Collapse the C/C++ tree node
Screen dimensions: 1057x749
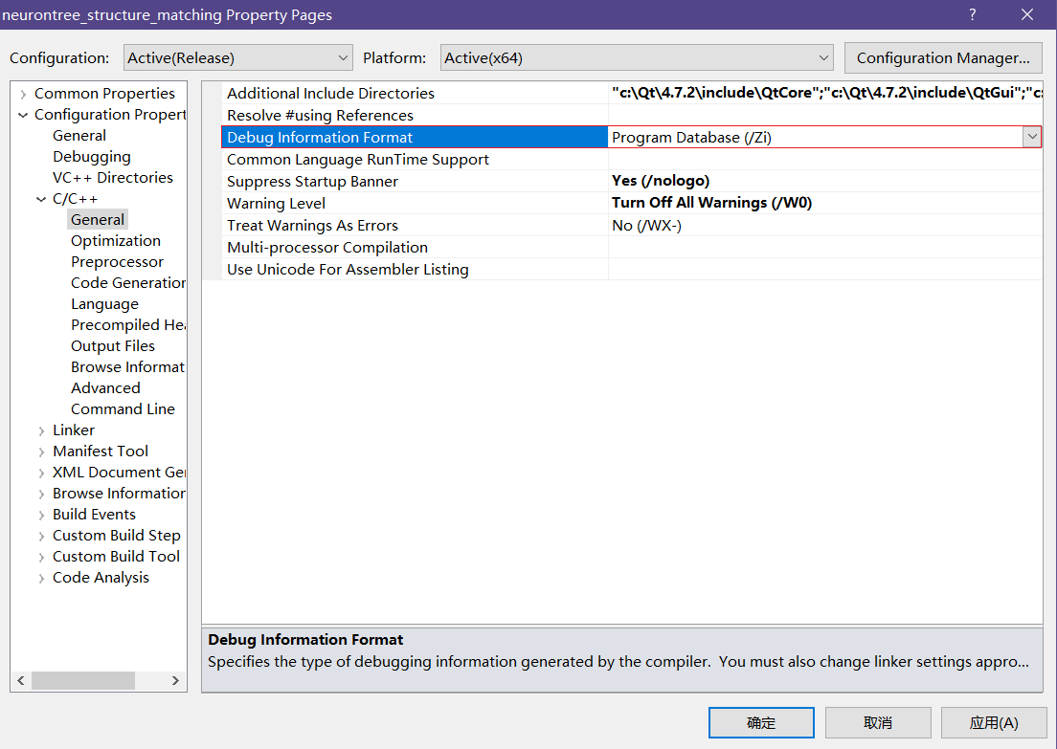pos(41,199)
